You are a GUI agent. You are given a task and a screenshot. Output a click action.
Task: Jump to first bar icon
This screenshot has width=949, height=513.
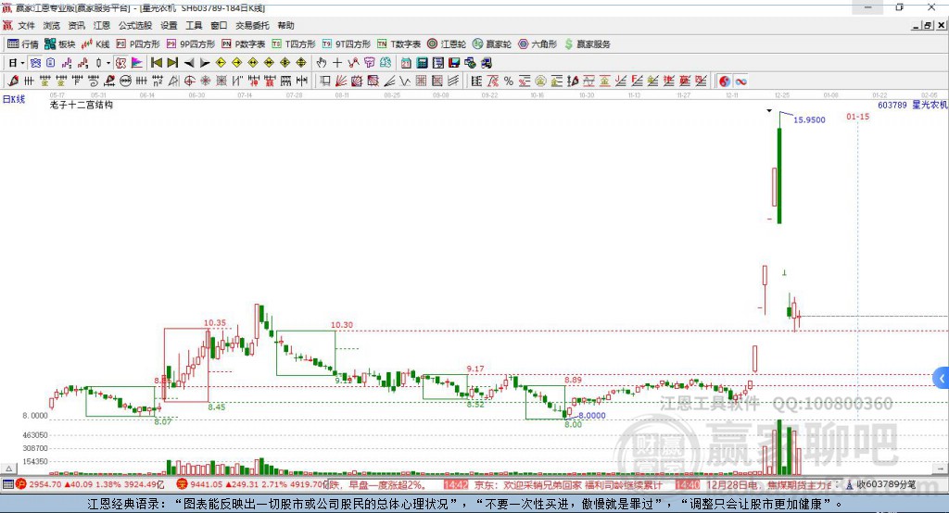click(x=157, y=63)
